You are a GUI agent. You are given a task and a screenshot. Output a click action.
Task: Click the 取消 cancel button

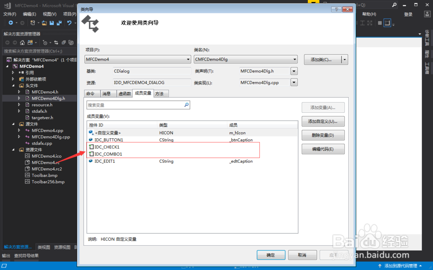[302, 255]
